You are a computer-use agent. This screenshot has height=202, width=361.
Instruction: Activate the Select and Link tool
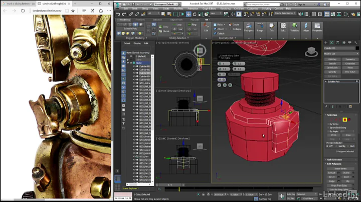(131, 14)
